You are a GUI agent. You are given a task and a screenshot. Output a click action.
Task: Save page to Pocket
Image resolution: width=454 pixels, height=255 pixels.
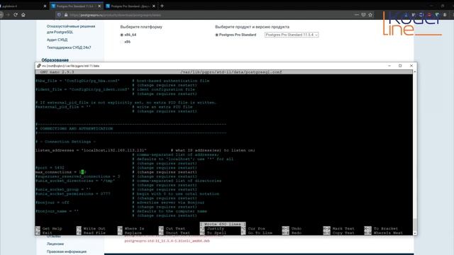coord(363,15)
